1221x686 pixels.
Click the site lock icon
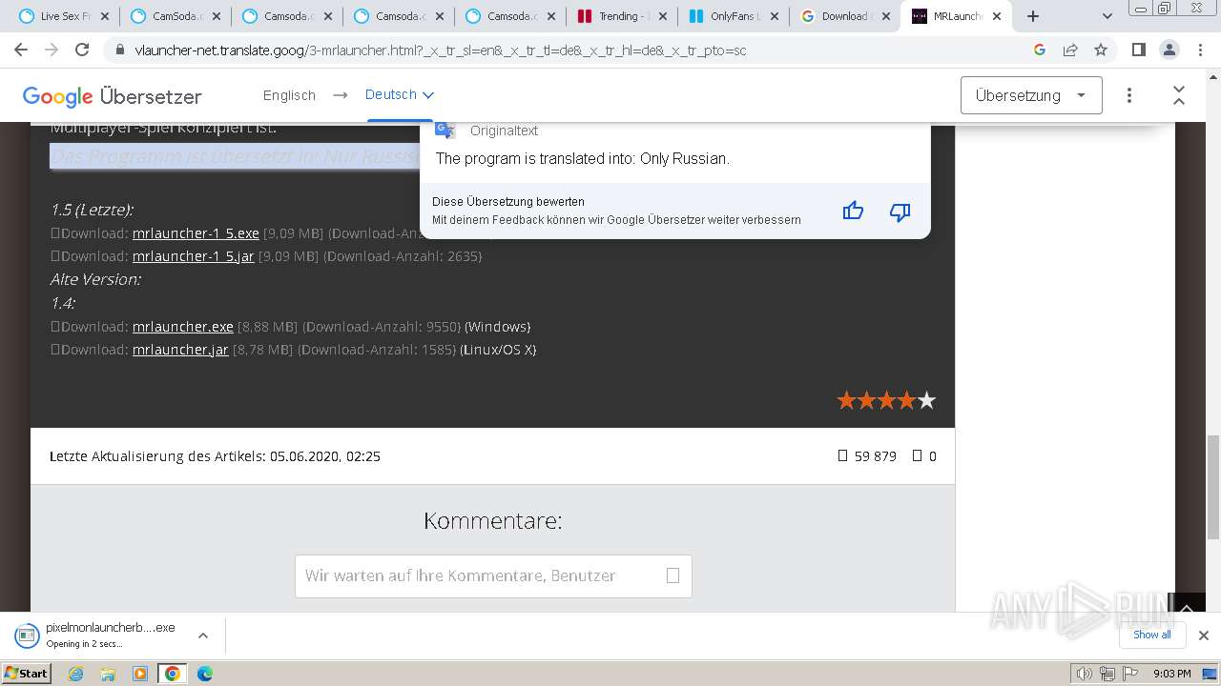119,50
